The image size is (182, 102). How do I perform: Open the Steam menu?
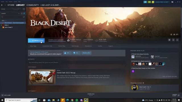click(x=3, y=2)
